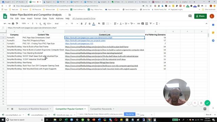
Task: Click the All sheets list icon
Action: point(12,109)
